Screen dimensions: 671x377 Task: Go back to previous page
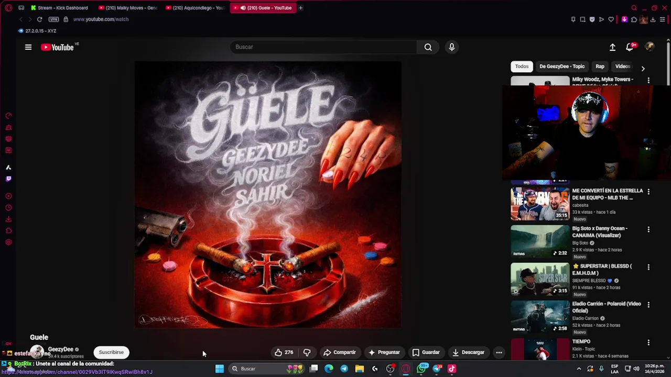click(21, 19)
